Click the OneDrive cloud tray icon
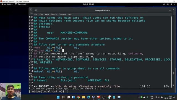 [x=144, y=97]
